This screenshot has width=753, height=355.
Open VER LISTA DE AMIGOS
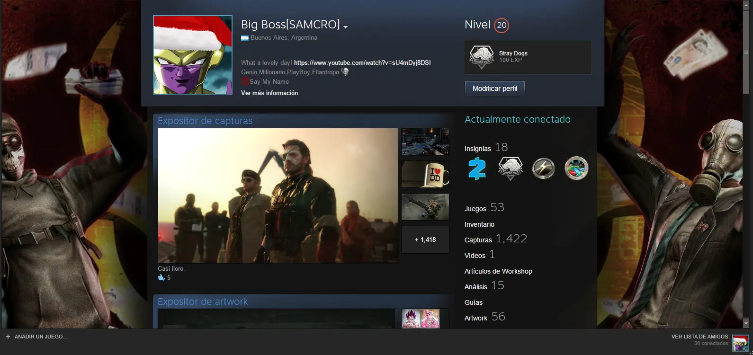699,337
